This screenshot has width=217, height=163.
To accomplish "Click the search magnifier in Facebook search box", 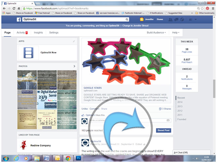I will click(x=127, y=19).
